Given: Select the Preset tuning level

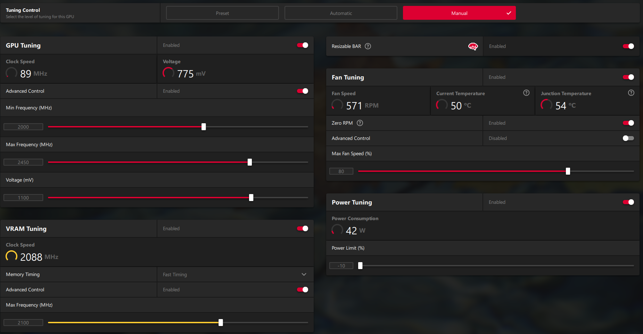Looking at the screenshot, I should (x=222, y=13).
